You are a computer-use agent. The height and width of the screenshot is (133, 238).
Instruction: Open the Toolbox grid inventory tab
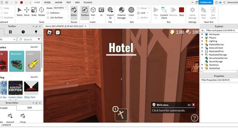[10, 32]
